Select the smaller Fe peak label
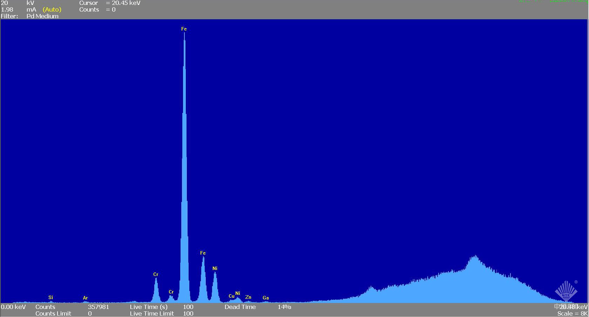 [203, 253]
